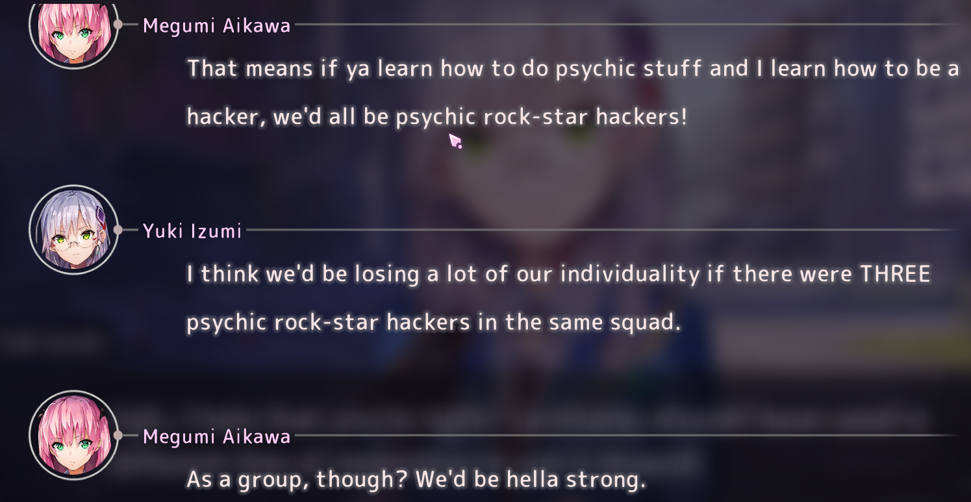Click Yuki Izumi's glasses-wearing portrait icon
971x502 pixels.
pos(73,230)
